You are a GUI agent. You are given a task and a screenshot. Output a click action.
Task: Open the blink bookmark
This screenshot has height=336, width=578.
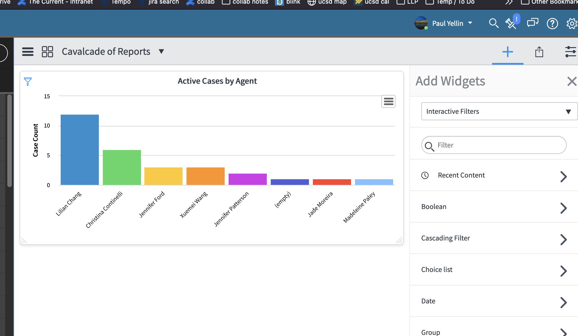(x=288, y=2)
